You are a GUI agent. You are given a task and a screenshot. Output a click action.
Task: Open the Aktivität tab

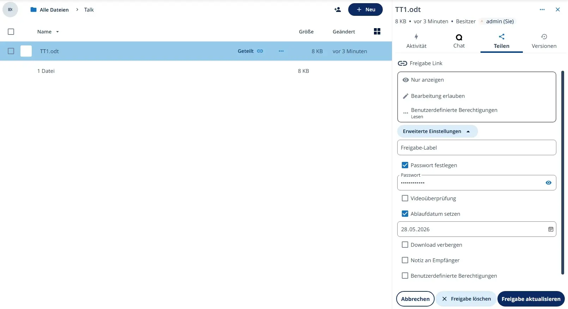pyautogui.click(x=416, y=42)
